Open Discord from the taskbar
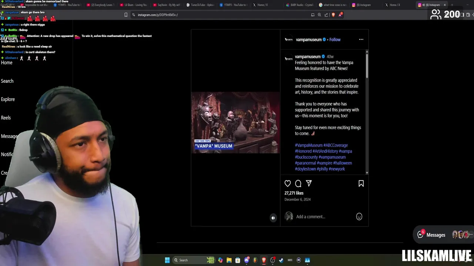Screen dimensions: 474x266 point(247,260)
